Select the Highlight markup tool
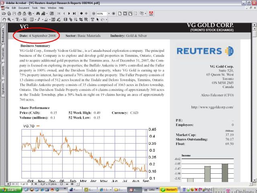This screenshot has height=193, width=257. (x=46, y=20)
